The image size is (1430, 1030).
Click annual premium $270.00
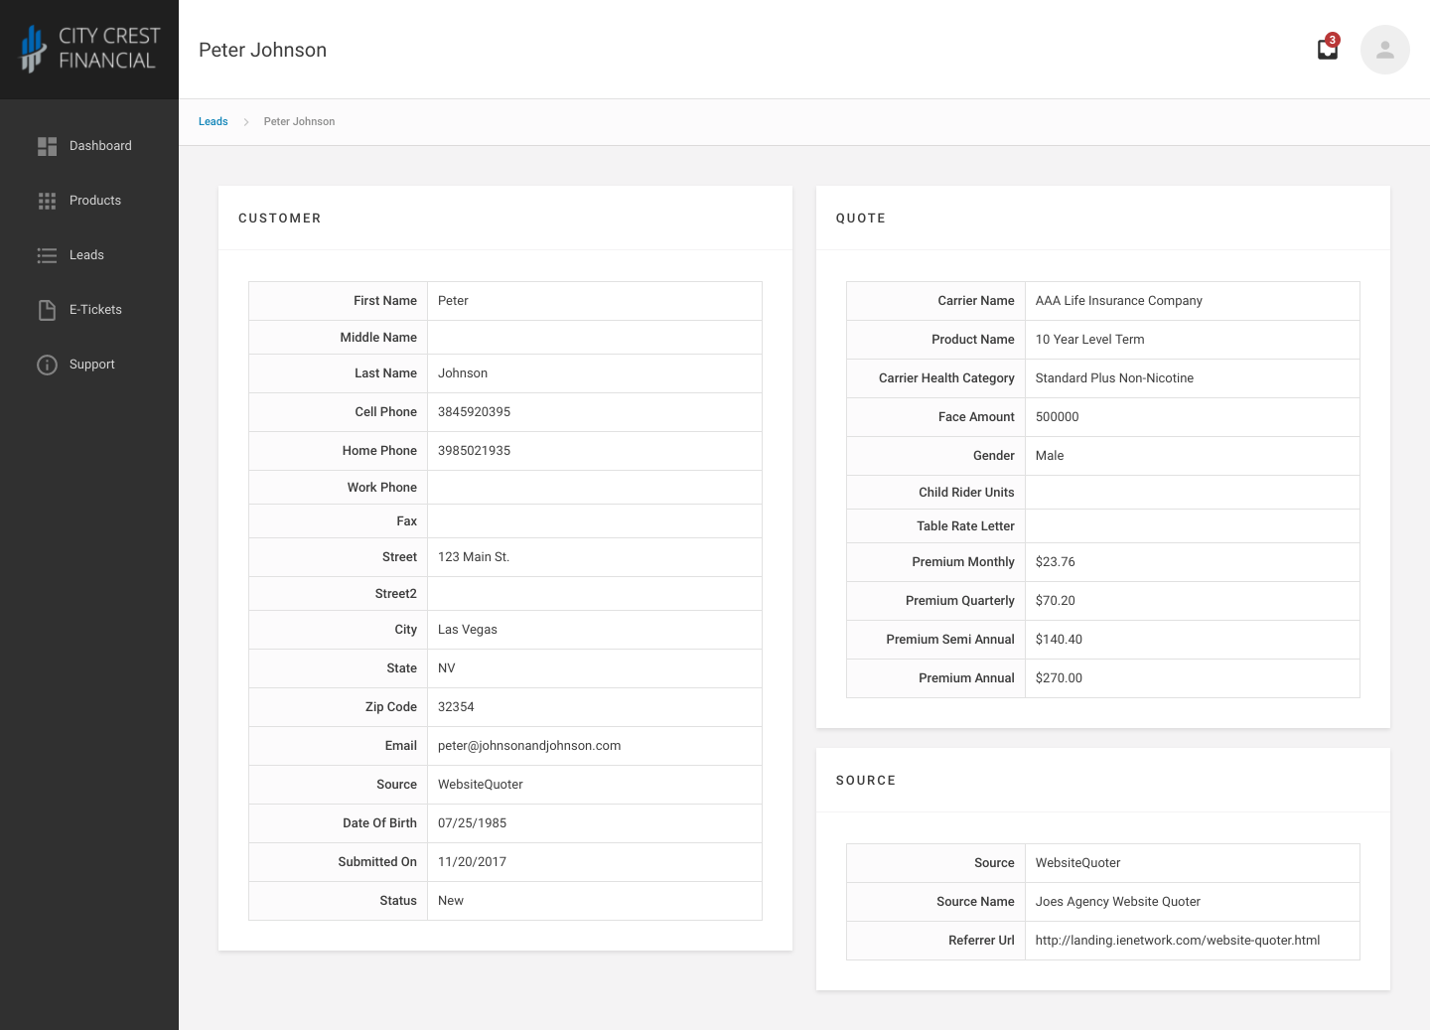tap(1059, 678)
